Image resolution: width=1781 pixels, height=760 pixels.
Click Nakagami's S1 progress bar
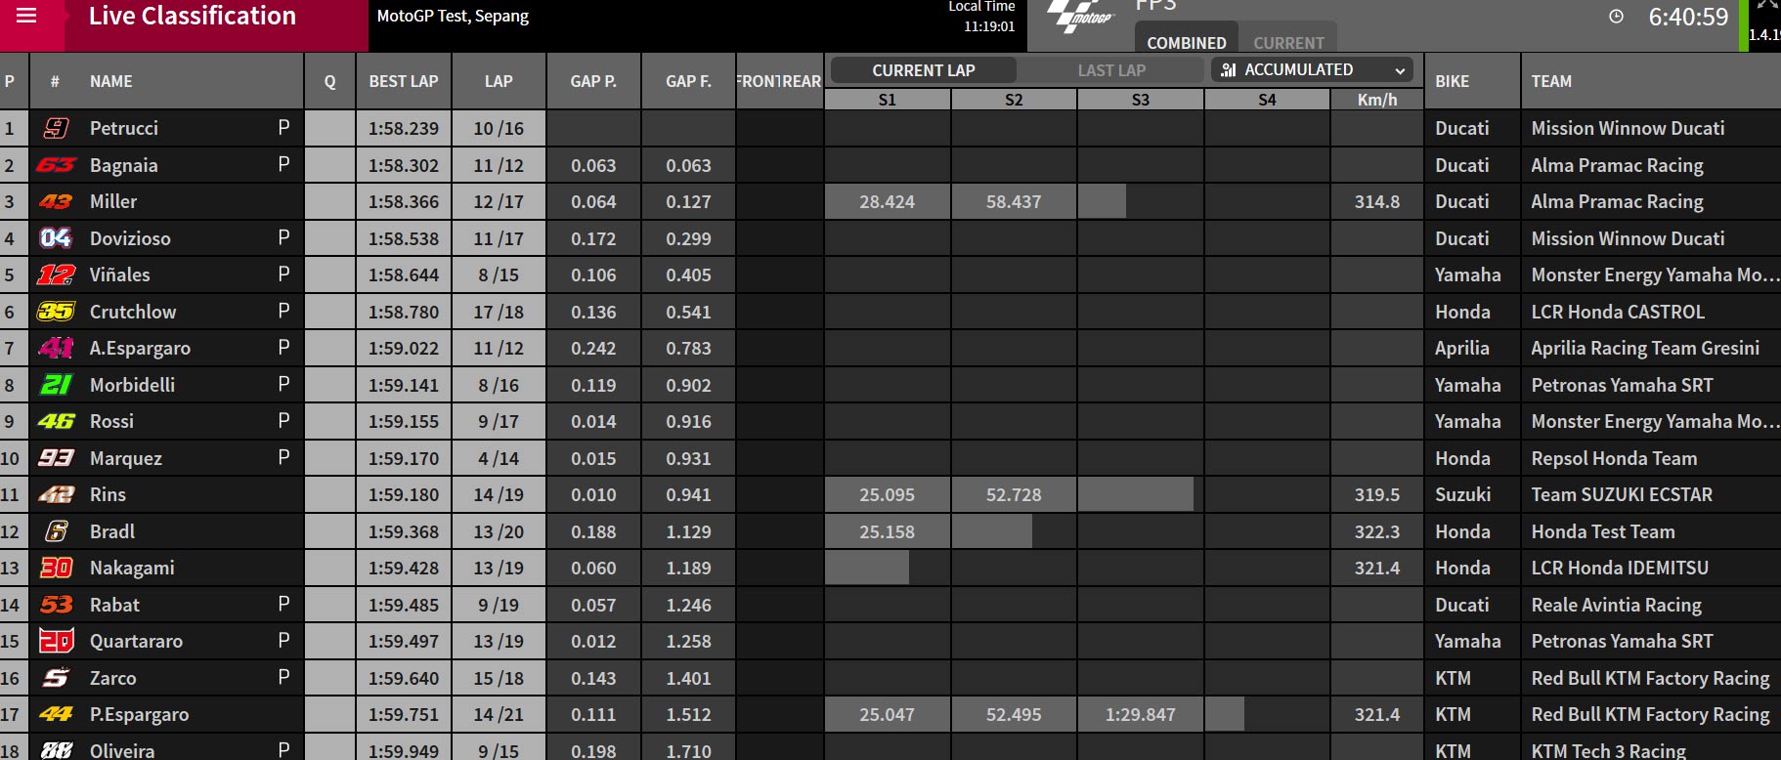867,568
